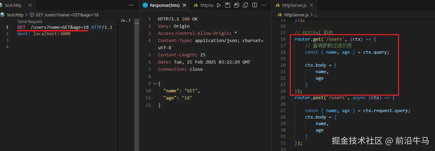The image size is (435, 151).
Task: Switch to the partially hidden httpServer tab in middle group
Action: click(x=203, y=5)
